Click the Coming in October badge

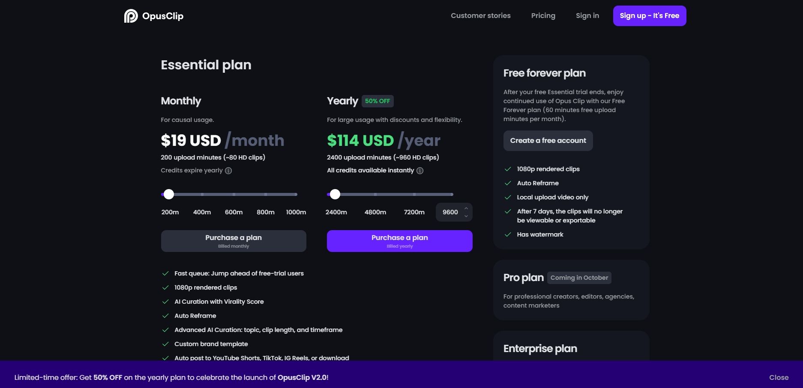[579, 278]
